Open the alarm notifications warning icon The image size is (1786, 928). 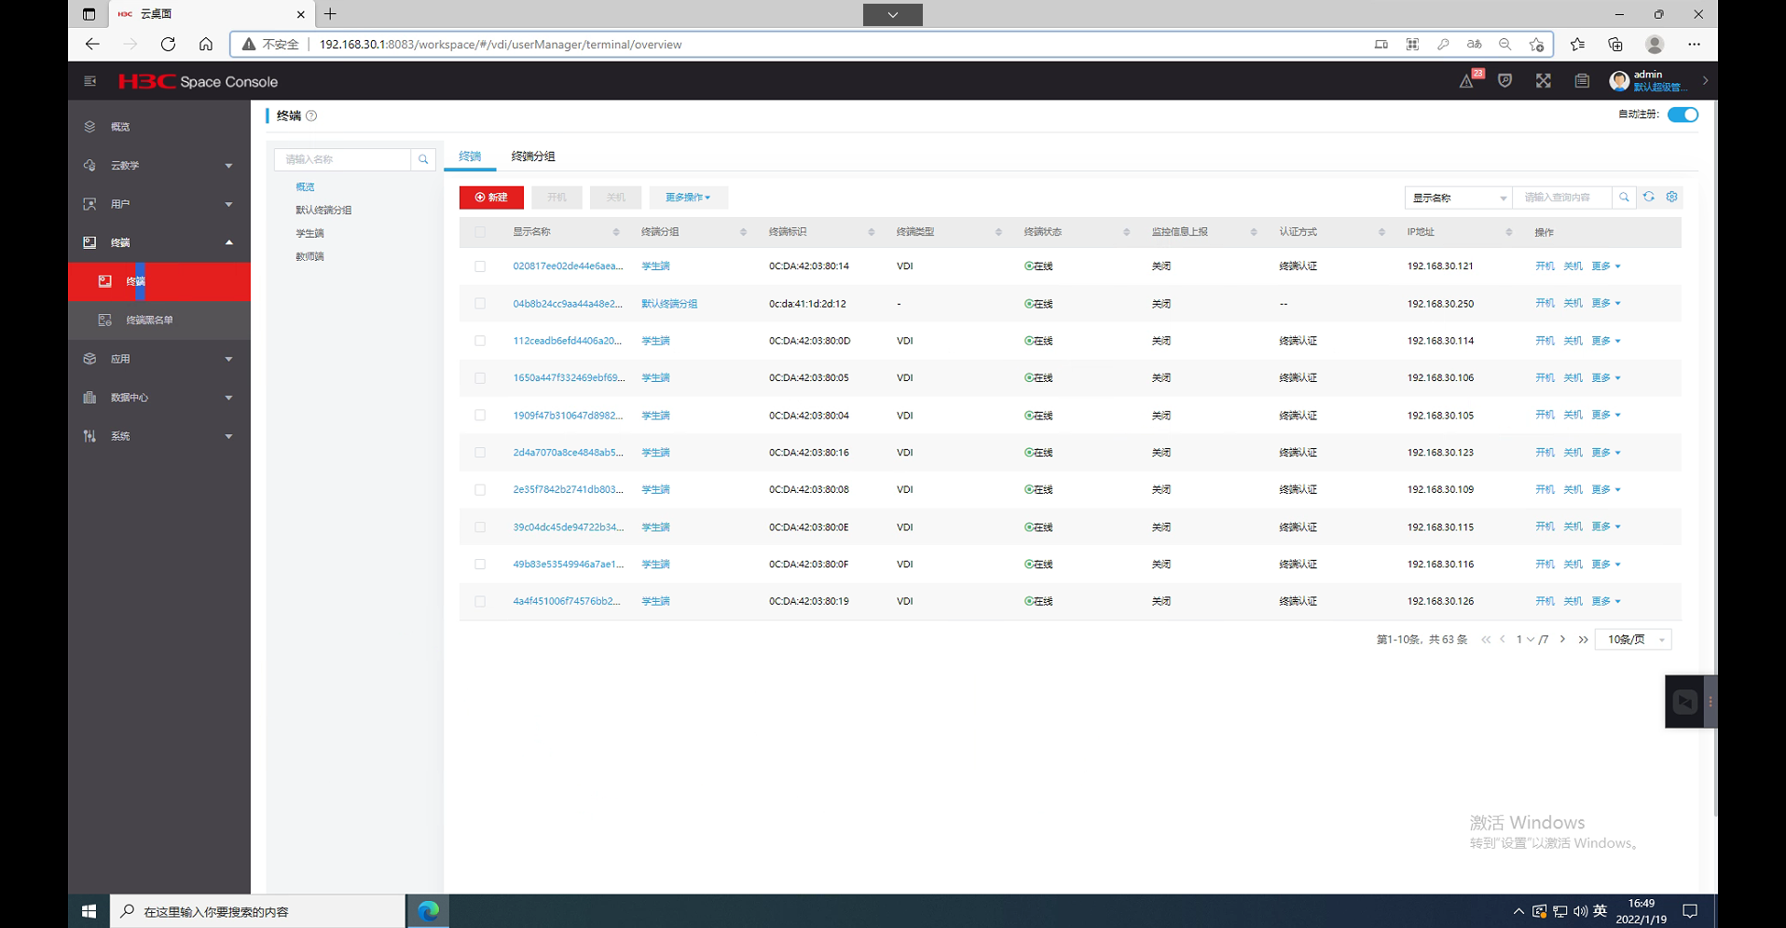click(1466, 82)
